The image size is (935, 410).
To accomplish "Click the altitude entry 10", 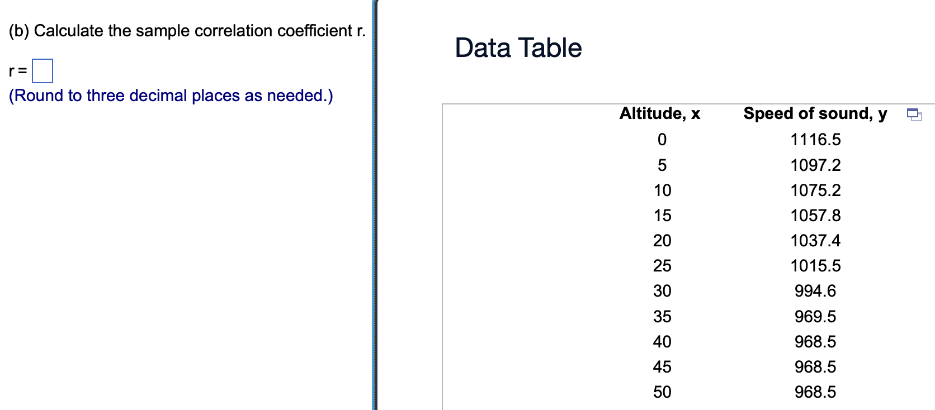I will click(x=662, y=190).
